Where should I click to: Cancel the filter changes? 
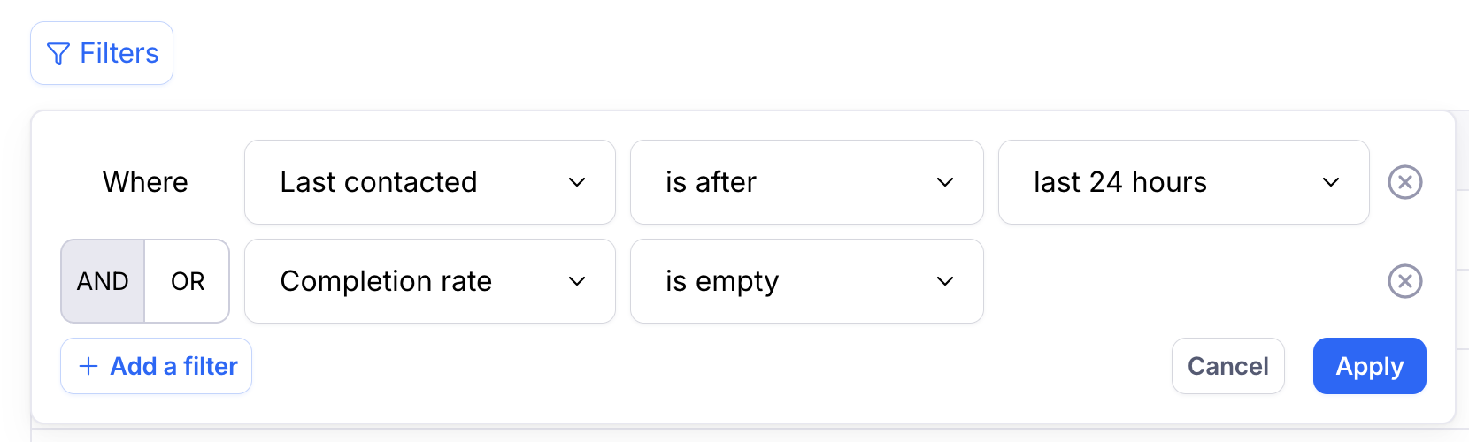pyautogui.click(x=1228, y=366)
